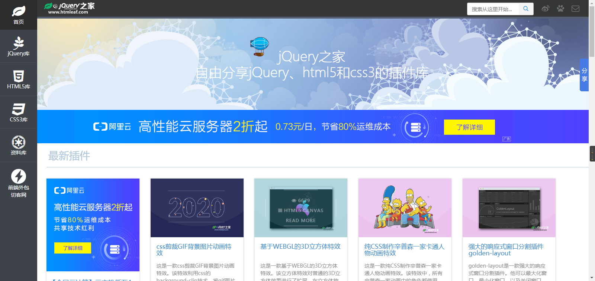This screenshot has width=595, height=281.
Task: Click the 最新插件 section heading
Action: coord(69,156)
